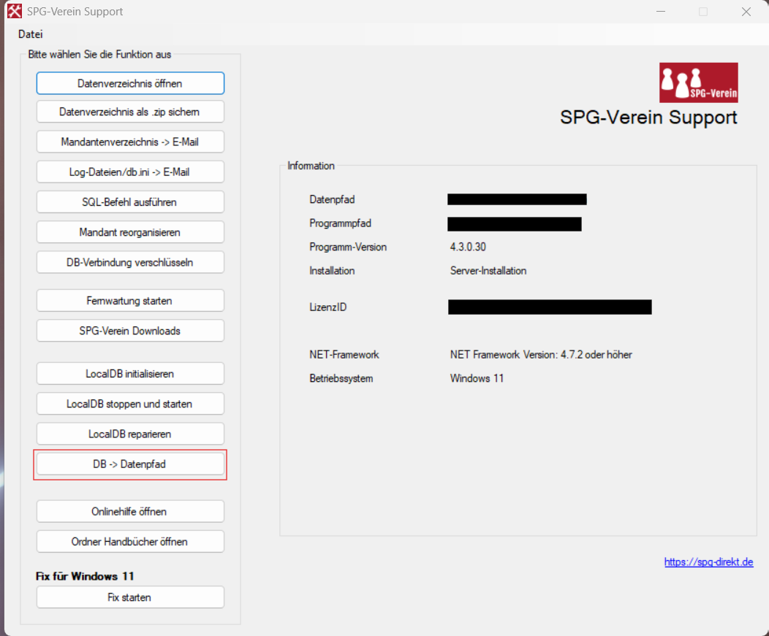
Task: Click the app icon in title bar
Action: (14, 12)
